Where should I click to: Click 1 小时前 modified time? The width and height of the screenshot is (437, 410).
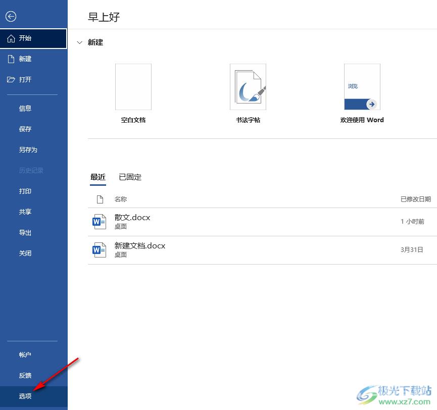pos(412,222)
